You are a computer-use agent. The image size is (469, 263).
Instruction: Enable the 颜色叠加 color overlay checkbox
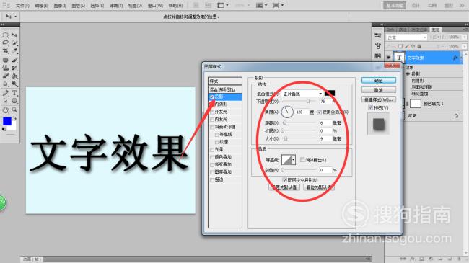(211, 157)
